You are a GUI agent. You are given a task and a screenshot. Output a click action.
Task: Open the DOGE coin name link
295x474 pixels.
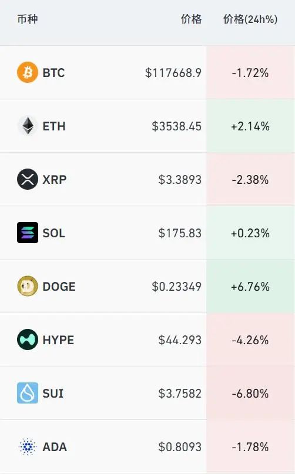pos(59,287)
